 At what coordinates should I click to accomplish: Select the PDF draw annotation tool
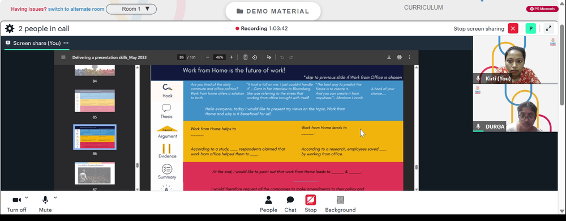pos(268,57)
